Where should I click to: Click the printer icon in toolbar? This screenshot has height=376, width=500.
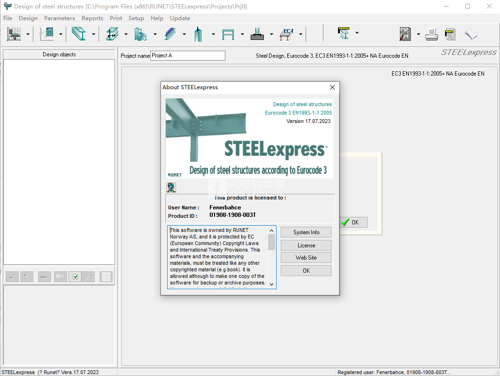(432, 34)
